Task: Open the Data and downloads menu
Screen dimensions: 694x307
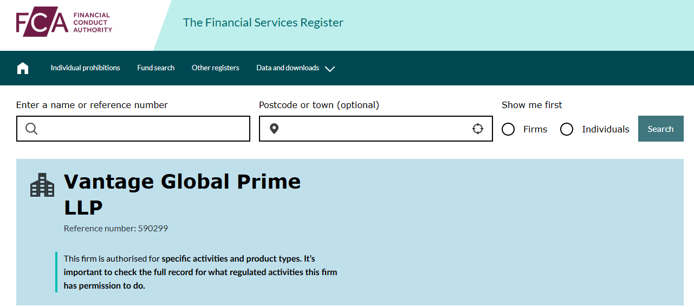Action: [288, 68]
